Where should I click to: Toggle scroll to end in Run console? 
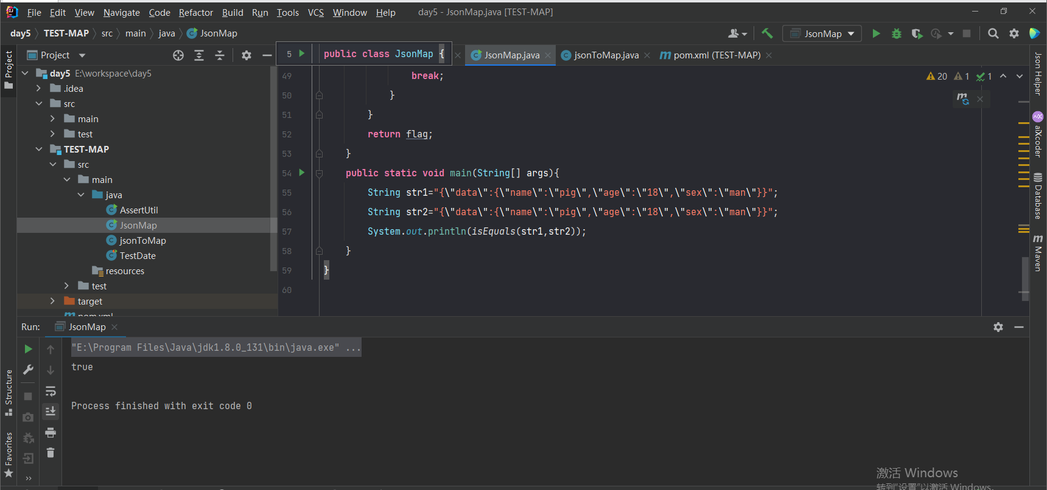(51, 412)
